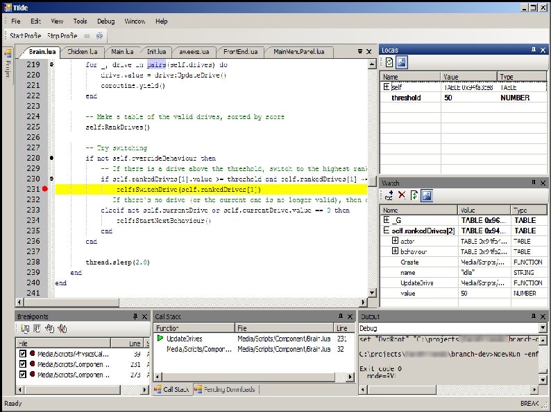The height and width of the screenshot is (412, 551).
Task: Collapse code fold at line 230
Action: point(51,179)
